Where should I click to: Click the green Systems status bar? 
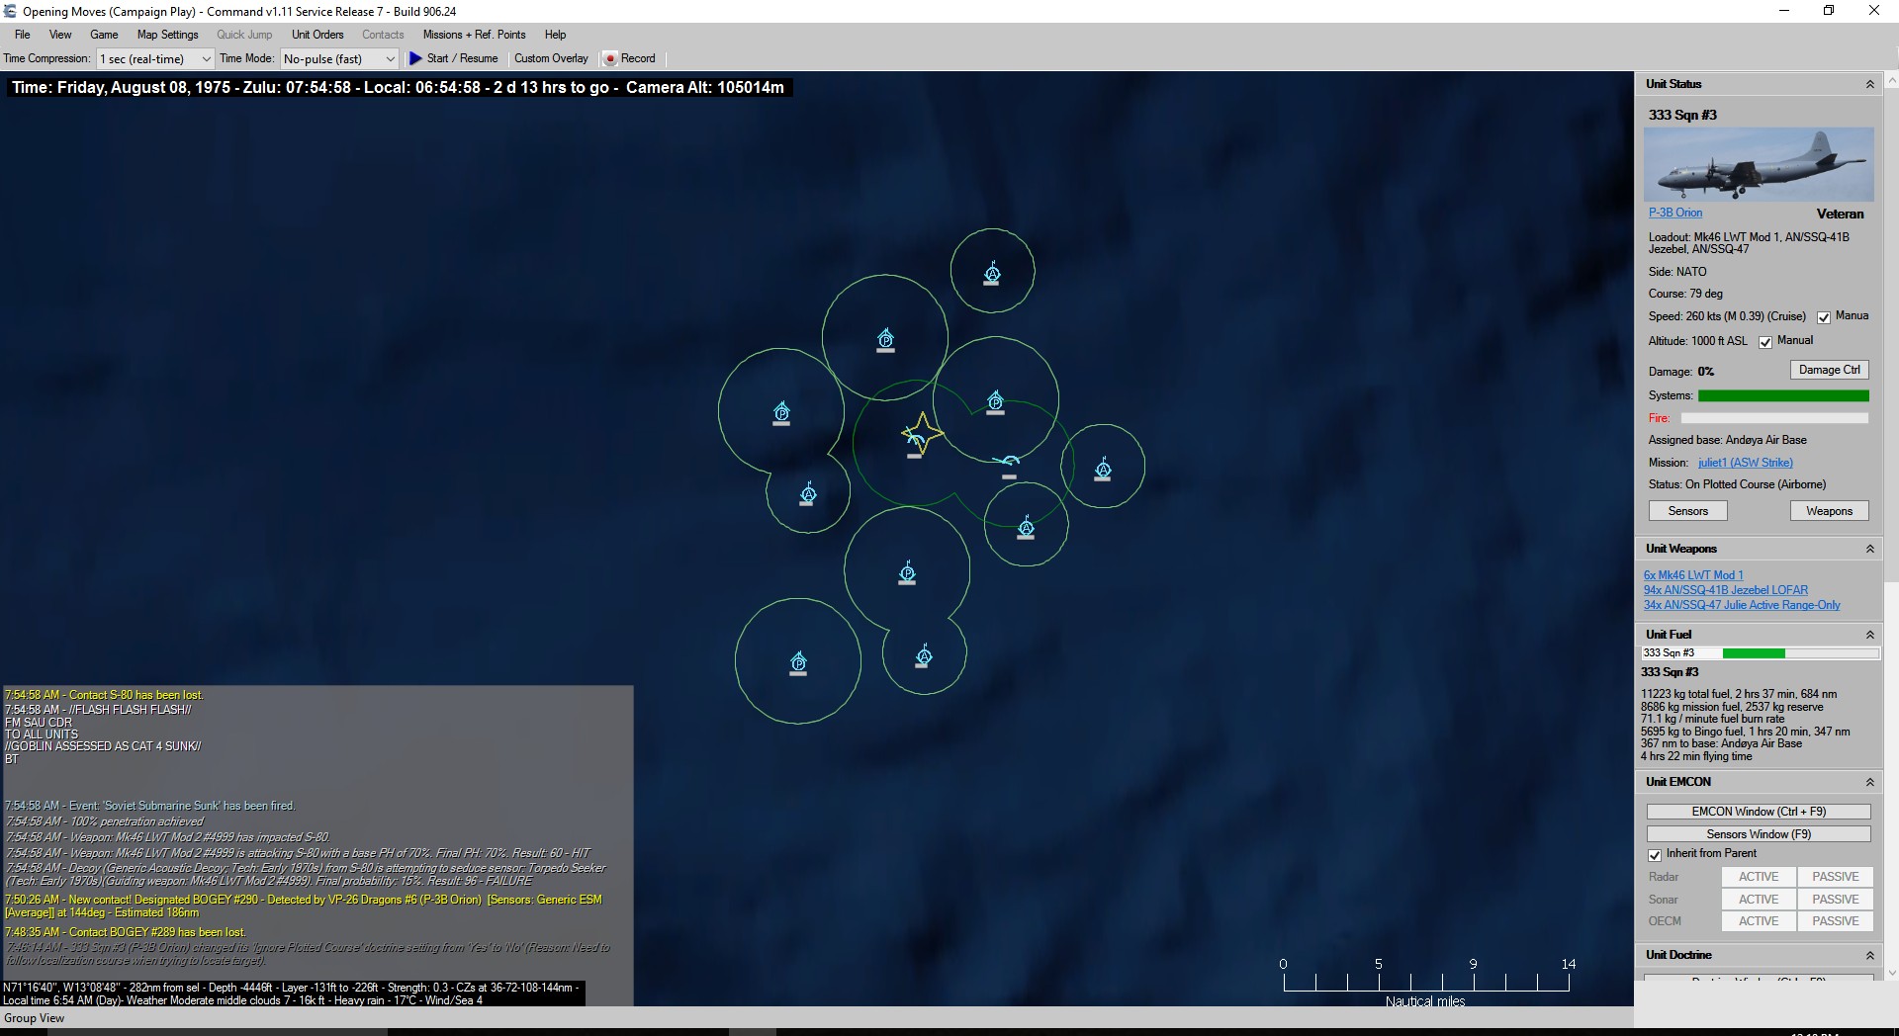[1783, 395]
